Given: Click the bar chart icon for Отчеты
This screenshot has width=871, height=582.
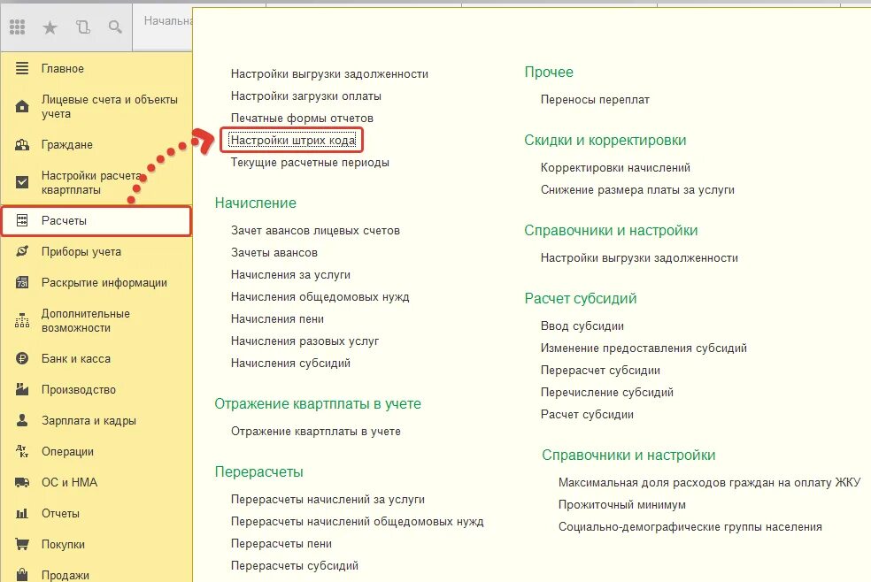Looking at the screenshot, I should click(22, 513).
